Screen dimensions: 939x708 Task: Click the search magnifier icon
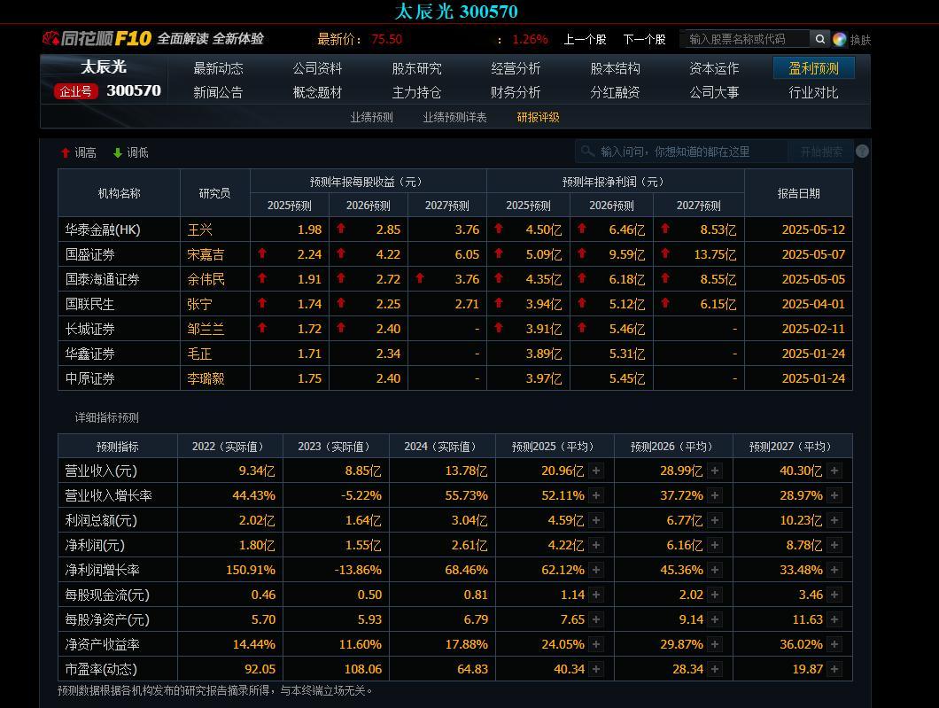[x=819, y=39]
